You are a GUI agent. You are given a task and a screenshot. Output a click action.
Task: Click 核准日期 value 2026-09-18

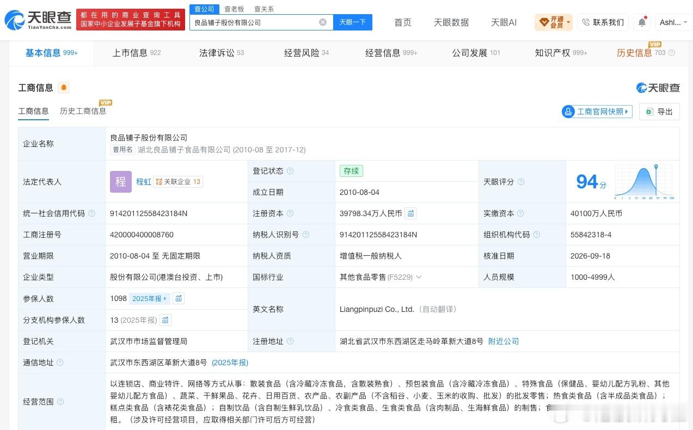590,256
